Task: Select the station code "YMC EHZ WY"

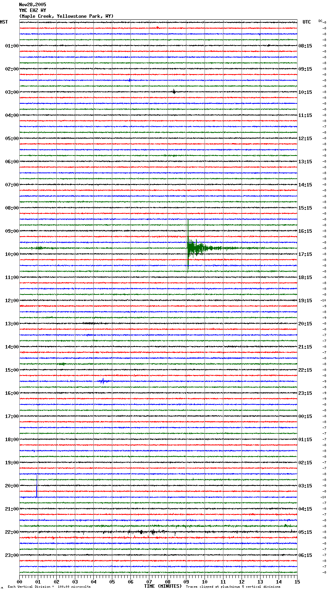Action: 32,10
